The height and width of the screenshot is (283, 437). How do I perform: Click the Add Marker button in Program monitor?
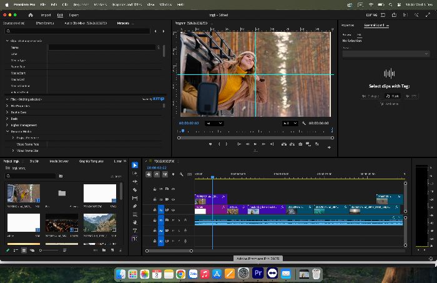[210, 144]
